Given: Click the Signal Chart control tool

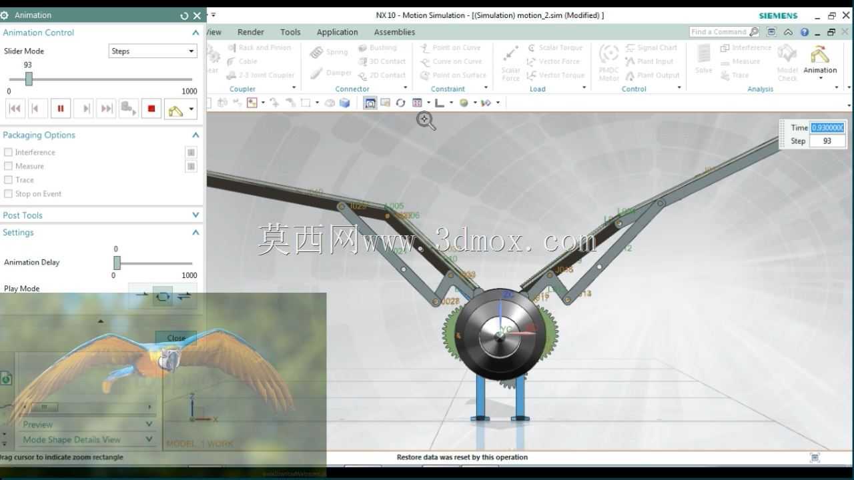Looking at the screenshot, I should click(651, 48).
